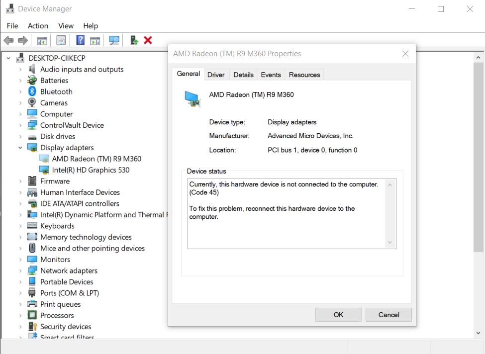Expand the Network adapters category

click(x=20, y=271)
